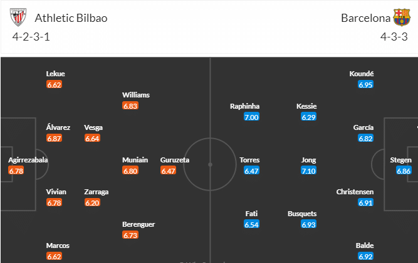Viewport: 418px width, 263px height.
Task: Click Balde's 6.92 rating badge
Action: point(365,256)
